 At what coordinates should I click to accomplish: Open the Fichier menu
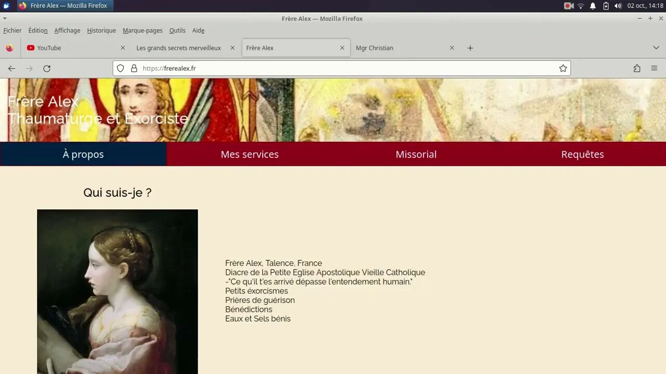coord(12,31)
